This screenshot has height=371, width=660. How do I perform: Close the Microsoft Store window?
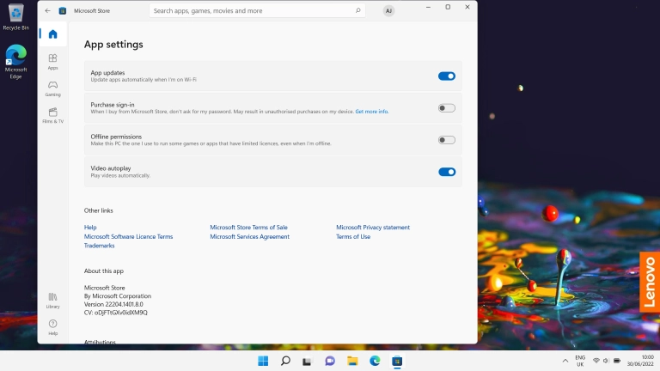(467, 7)
